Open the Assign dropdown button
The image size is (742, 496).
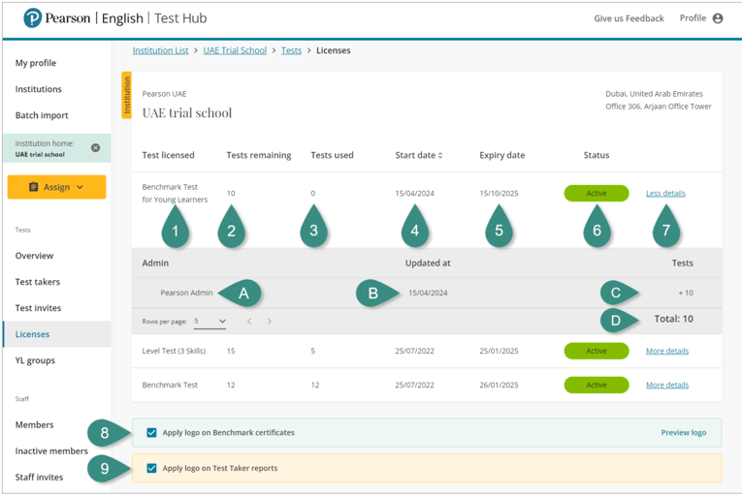(x=56, y=187)
